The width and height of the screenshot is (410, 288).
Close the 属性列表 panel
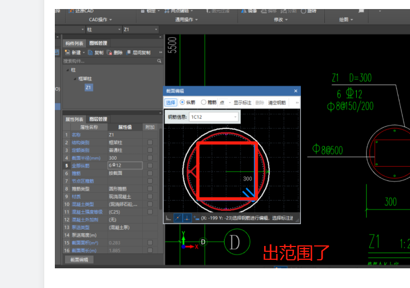tap(160, 113)
